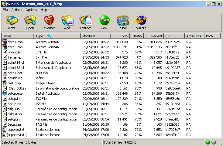This screenshot has height=146, width=223.
Task: Click the f@st_800.inf file icon
Action: 5,88
